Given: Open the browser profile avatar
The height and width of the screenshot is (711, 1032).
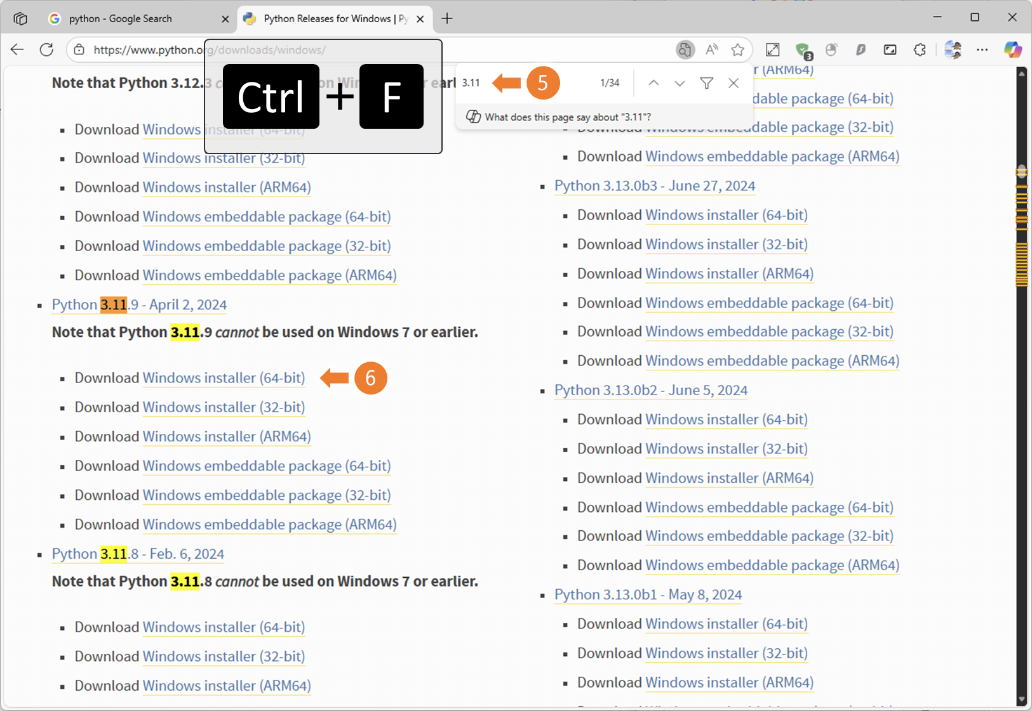Looking at the screenshot, I should [953, 49].
